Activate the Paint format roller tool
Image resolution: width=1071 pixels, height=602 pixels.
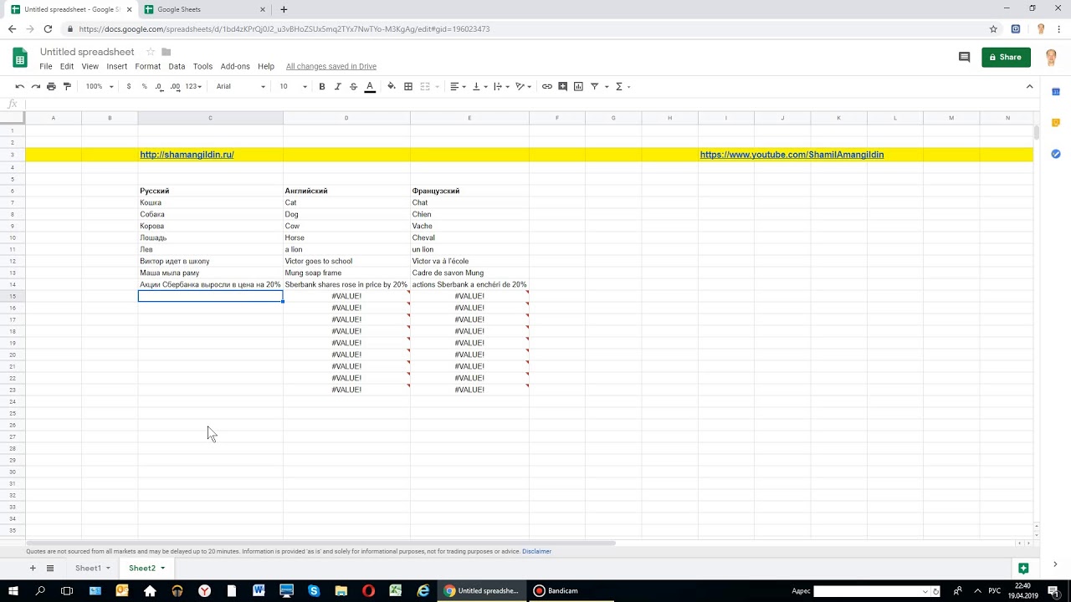[67, 86]
